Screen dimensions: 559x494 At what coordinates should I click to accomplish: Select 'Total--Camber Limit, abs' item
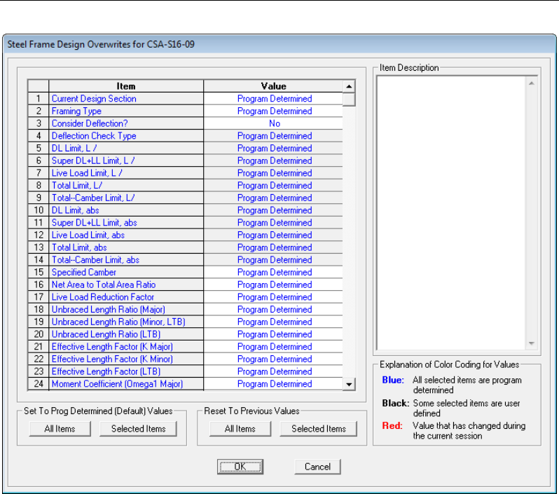click(x=126, y=260)
